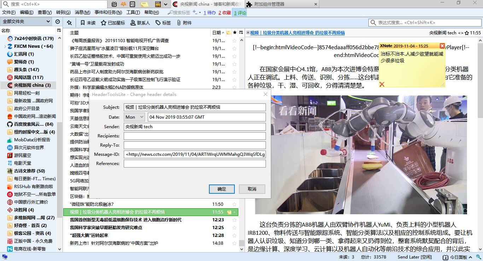Star the 12:23 message about 细胞保存技术
Viewport: 483px width, 261px height.
(x=234, y=220)
